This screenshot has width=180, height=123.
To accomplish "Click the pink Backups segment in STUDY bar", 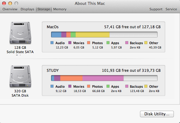I will pos(103,78).
